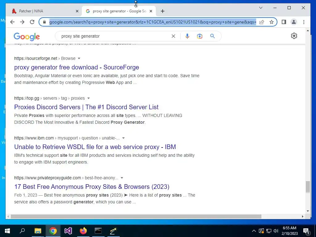Open the command prompt taskbar icon
Screen dimensions: 316x237
(98, 231)
